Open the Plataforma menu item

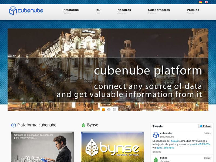tap(70, 11)
